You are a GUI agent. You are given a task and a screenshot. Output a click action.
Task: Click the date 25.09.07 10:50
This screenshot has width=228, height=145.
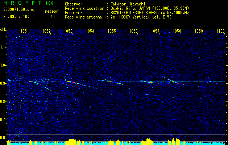point(18,17)
